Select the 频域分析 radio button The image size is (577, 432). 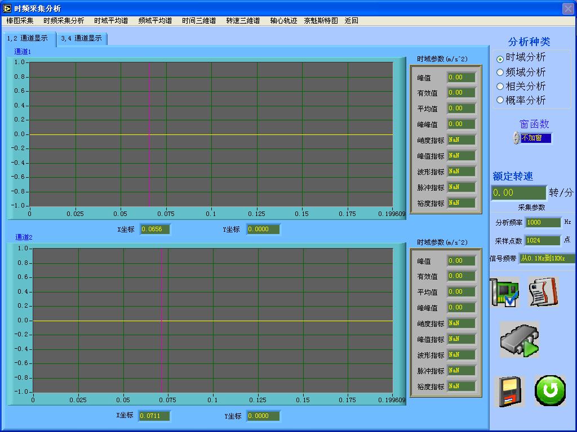tap(500, 73)
